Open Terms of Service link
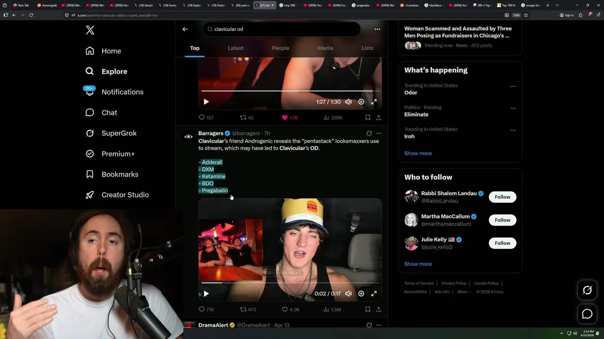Viewport: 604px width, 339px height. 419,283
